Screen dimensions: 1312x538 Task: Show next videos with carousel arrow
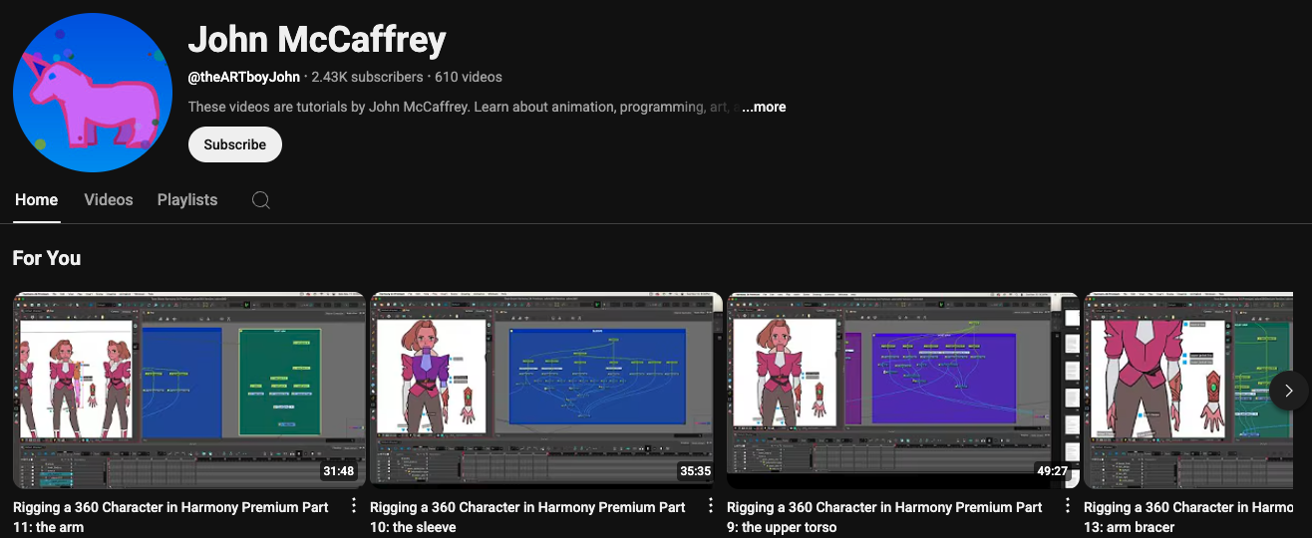tap(1288, 391)
